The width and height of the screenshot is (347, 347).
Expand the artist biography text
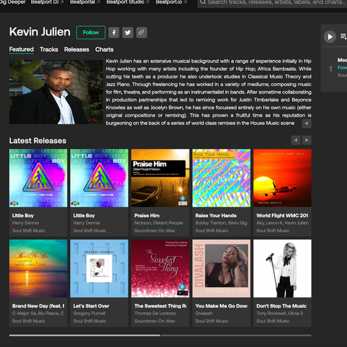[307, 124]
